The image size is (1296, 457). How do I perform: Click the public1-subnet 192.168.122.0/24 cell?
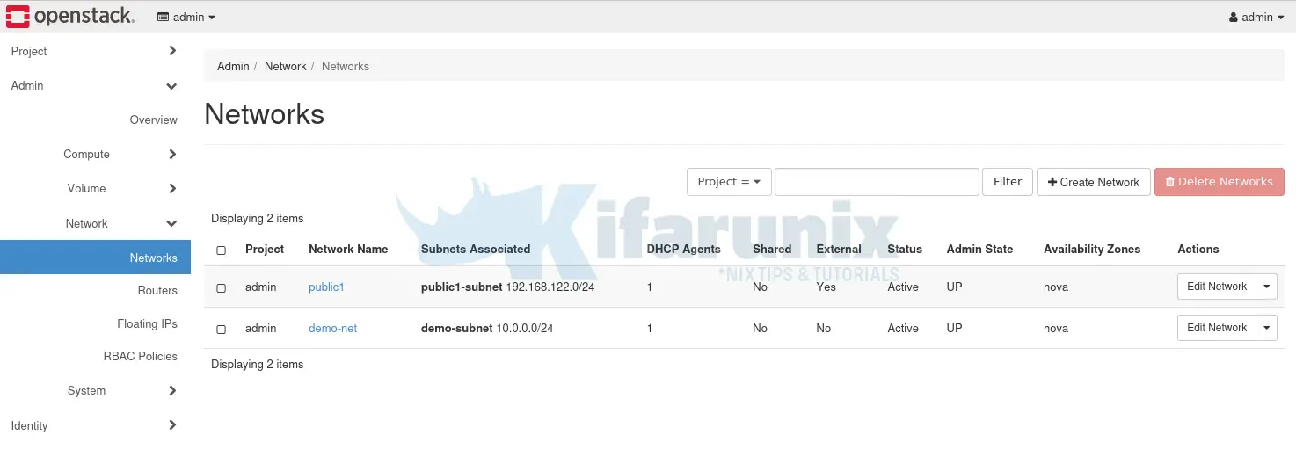tap(508, 287)
